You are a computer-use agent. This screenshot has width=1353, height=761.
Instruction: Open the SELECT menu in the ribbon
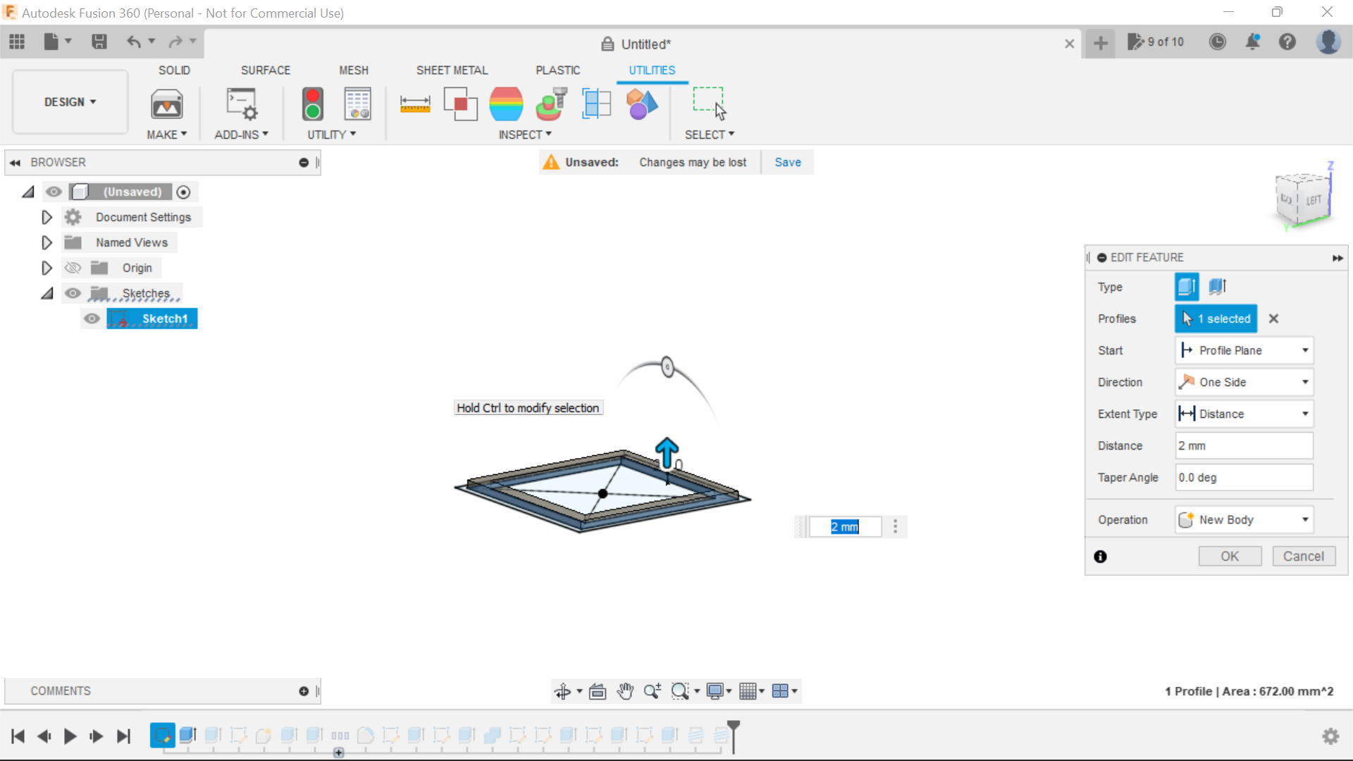pyautogui.click(x=709, y=134)
